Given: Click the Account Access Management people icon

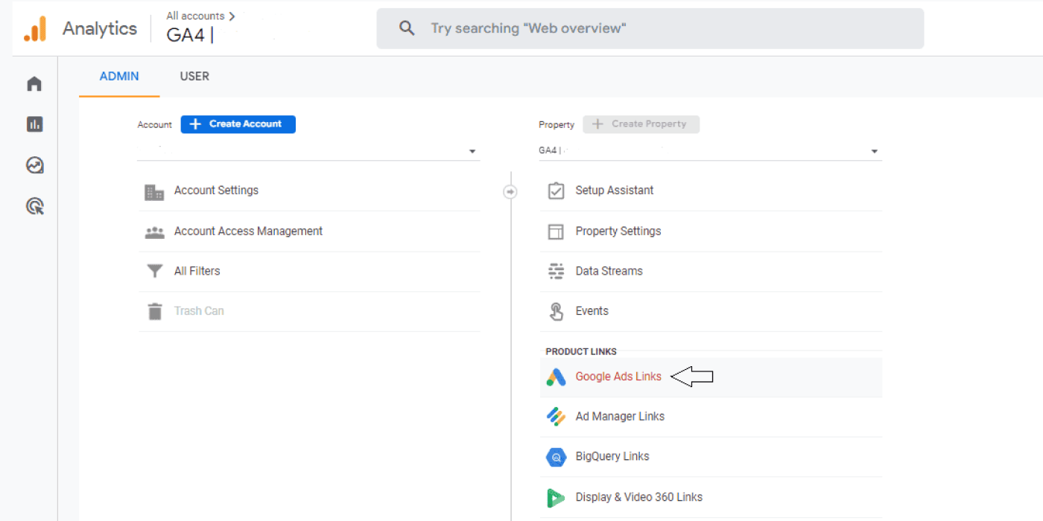Looking at the screenshot, I should click(154, 232).
